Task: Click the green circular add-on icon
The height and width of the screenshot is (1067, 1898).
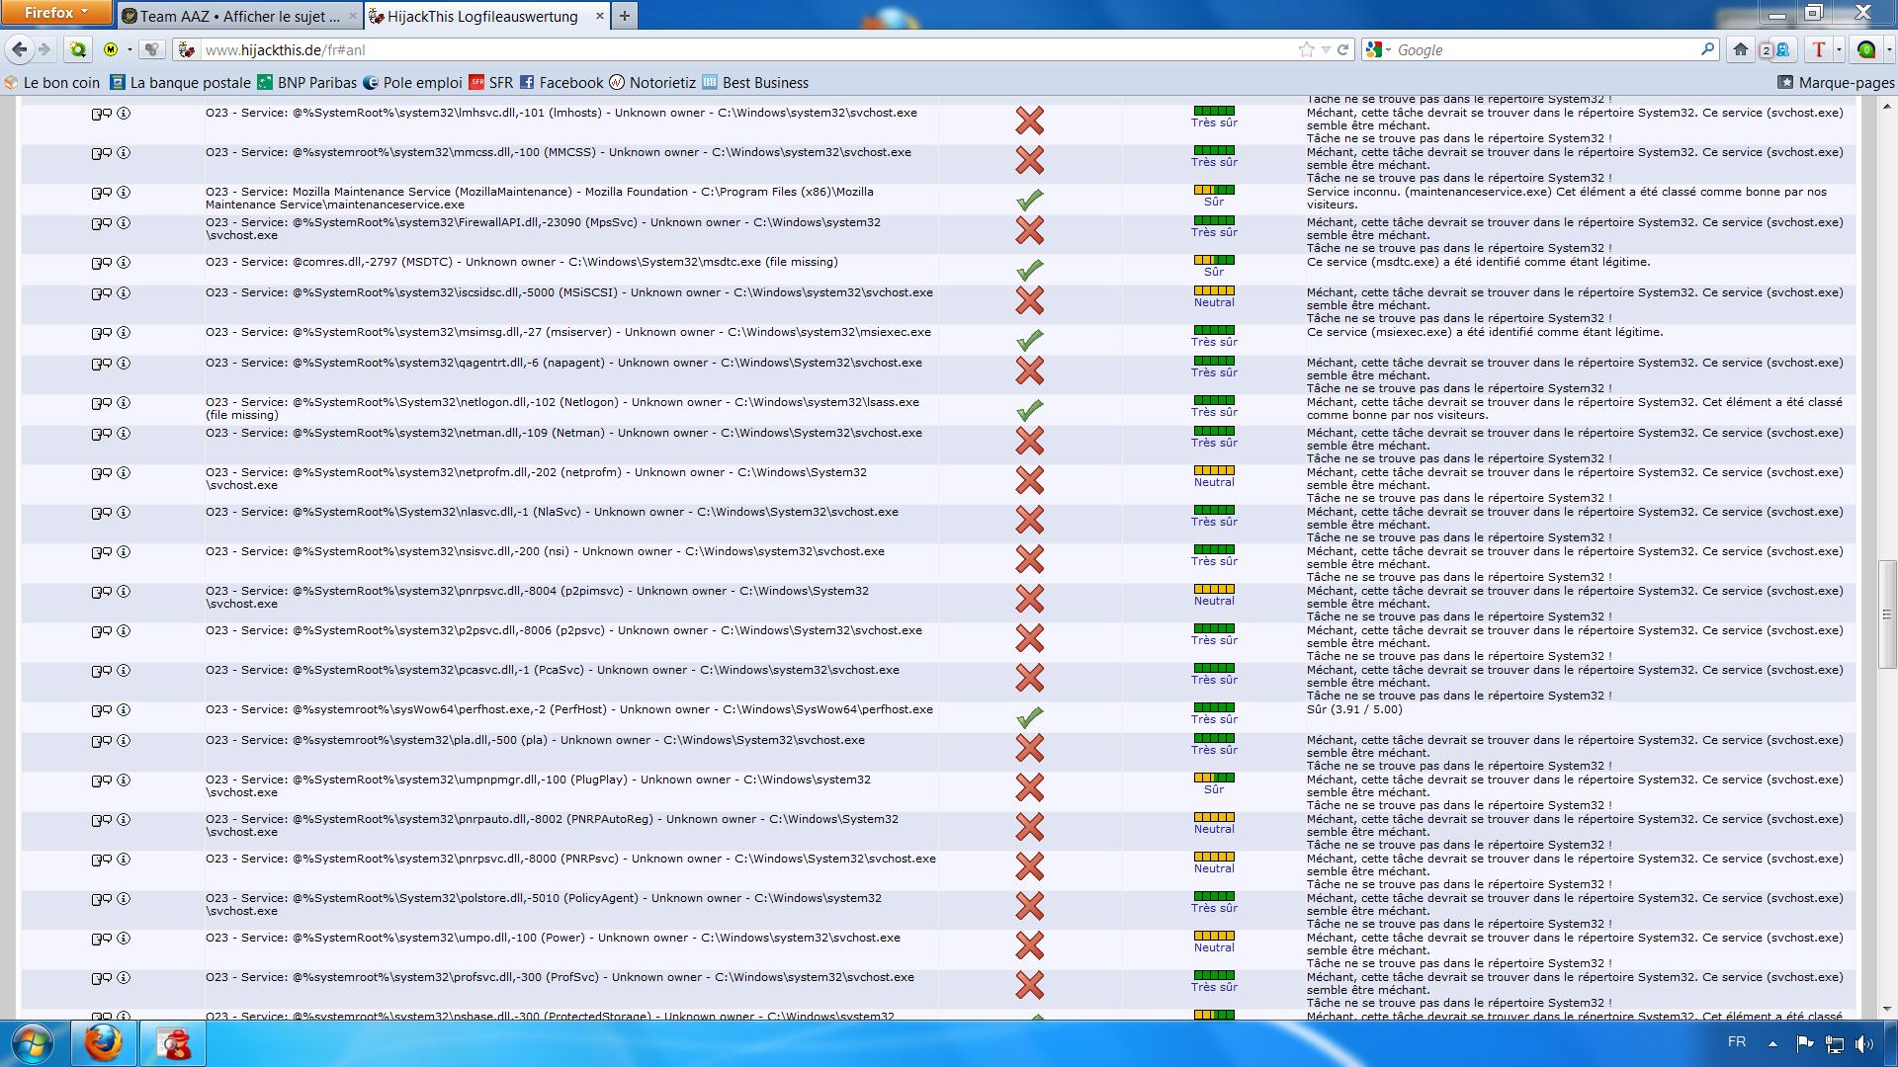Action: point(1866,49)
